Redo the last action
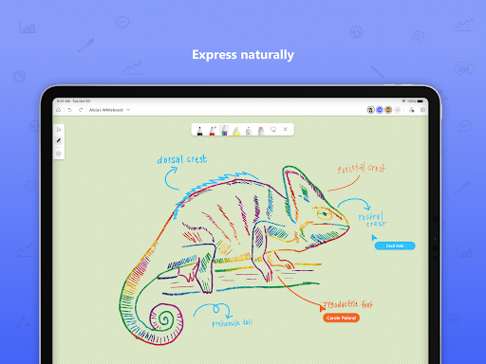Viewport: 486px width, 364px height. pyautogui.click(x=81, y=110)
